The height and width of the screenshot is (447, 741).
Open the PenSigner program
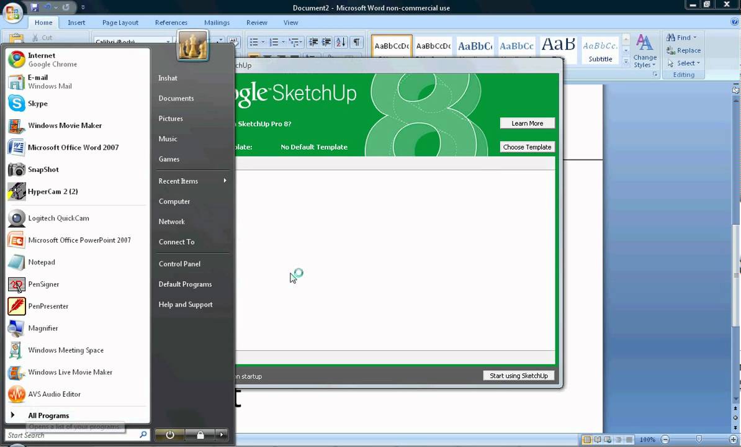point(78,284)
